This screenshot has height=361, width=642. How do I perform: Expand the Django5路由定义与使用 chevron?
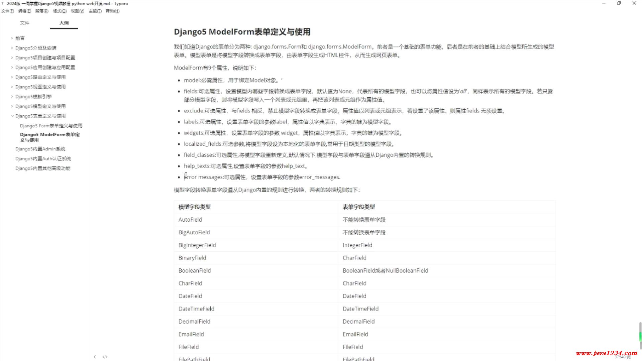tap(12, 77)
